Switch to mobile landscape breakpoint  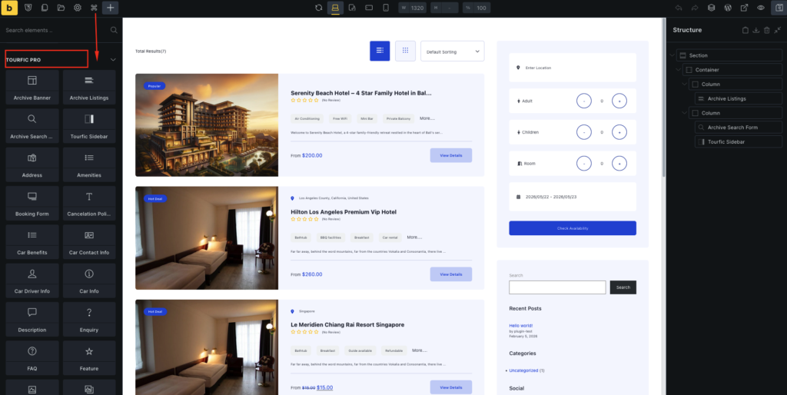tap(369, 8)
